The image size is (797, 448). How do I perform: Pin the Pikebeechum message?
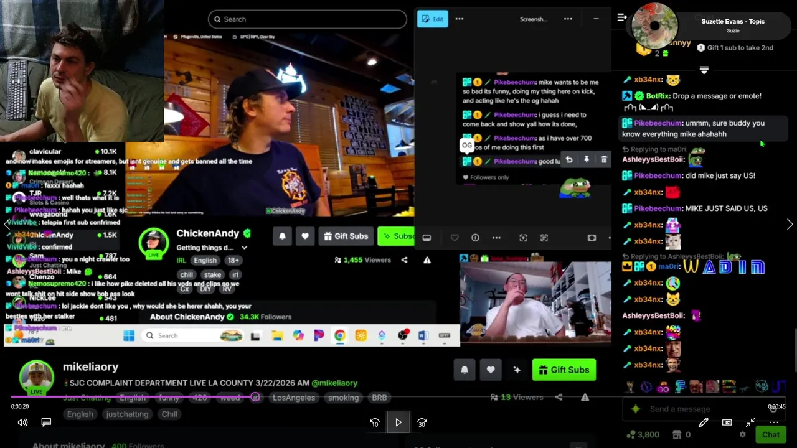[587, 160]
